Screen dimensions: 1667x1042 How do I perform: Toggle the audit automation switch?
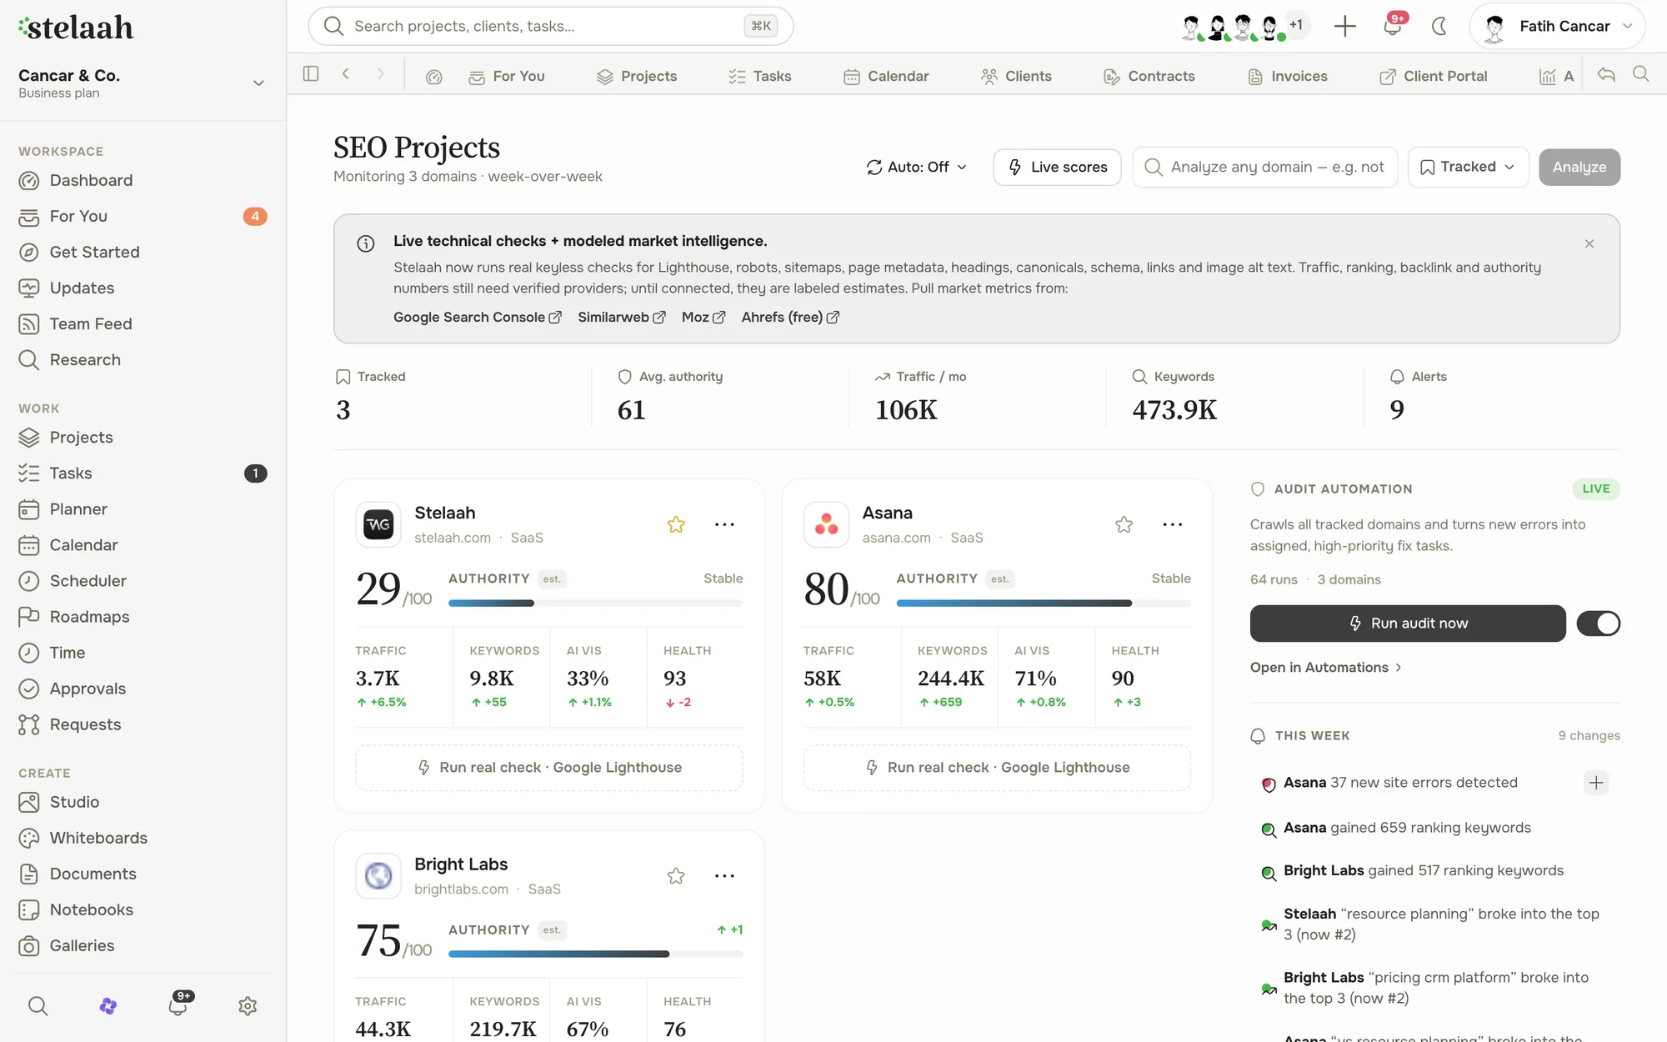coord(1599,624)
